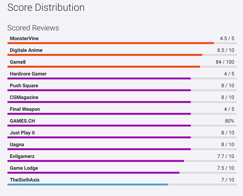The width and height of the screenshot is (243, 196).
Task: Open the CGMagazine review link
Action: 24,97
